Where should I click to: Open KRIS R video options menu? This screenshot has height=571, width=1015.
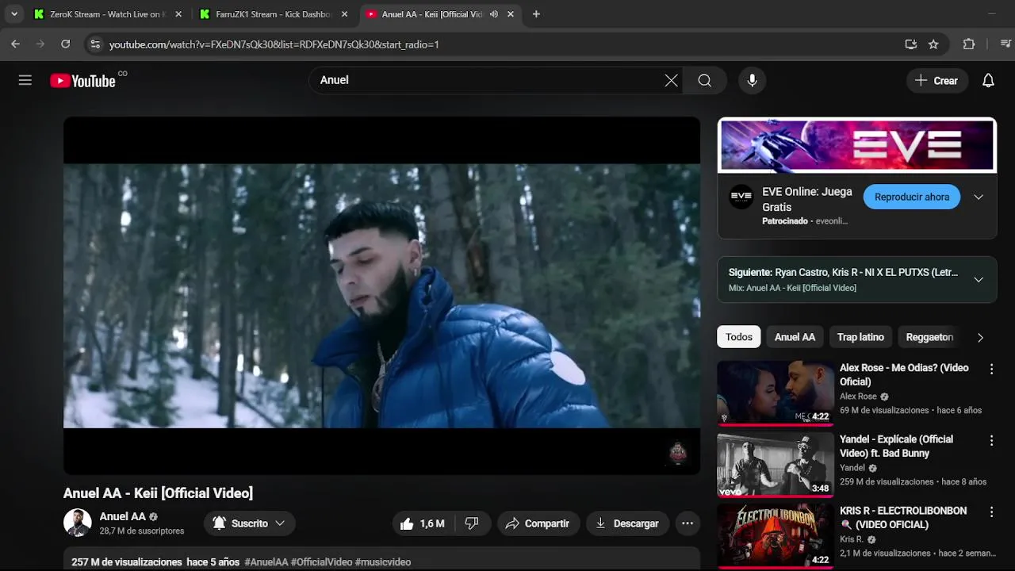991,512
